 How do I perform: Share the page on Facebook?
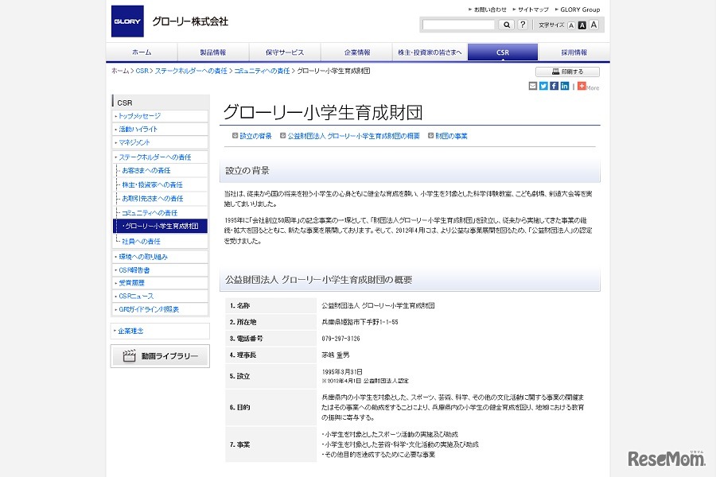click(555, 86)
